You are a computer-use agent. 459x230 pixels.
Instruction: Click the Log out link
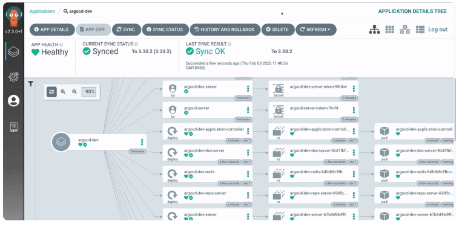[x=438, y=30]
